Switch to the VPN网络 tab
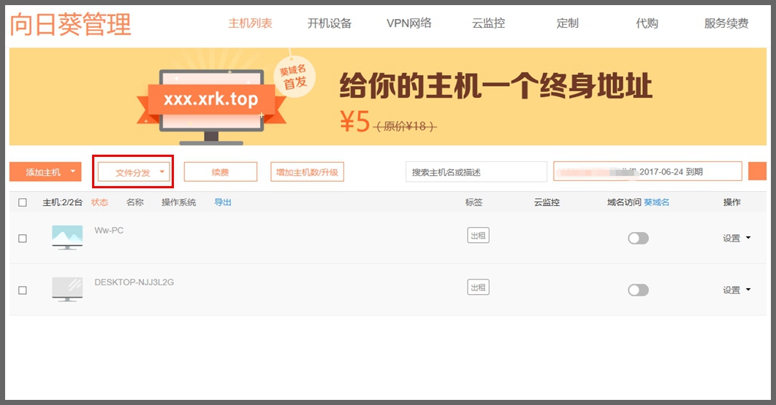 point(408,23)
